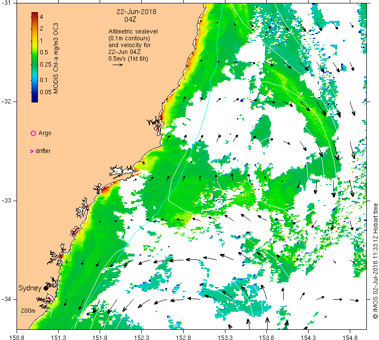The height and width of the screenshot is (340, 379).
Task: Click the 'Sydney' city label
Action: tap(30, 288)
